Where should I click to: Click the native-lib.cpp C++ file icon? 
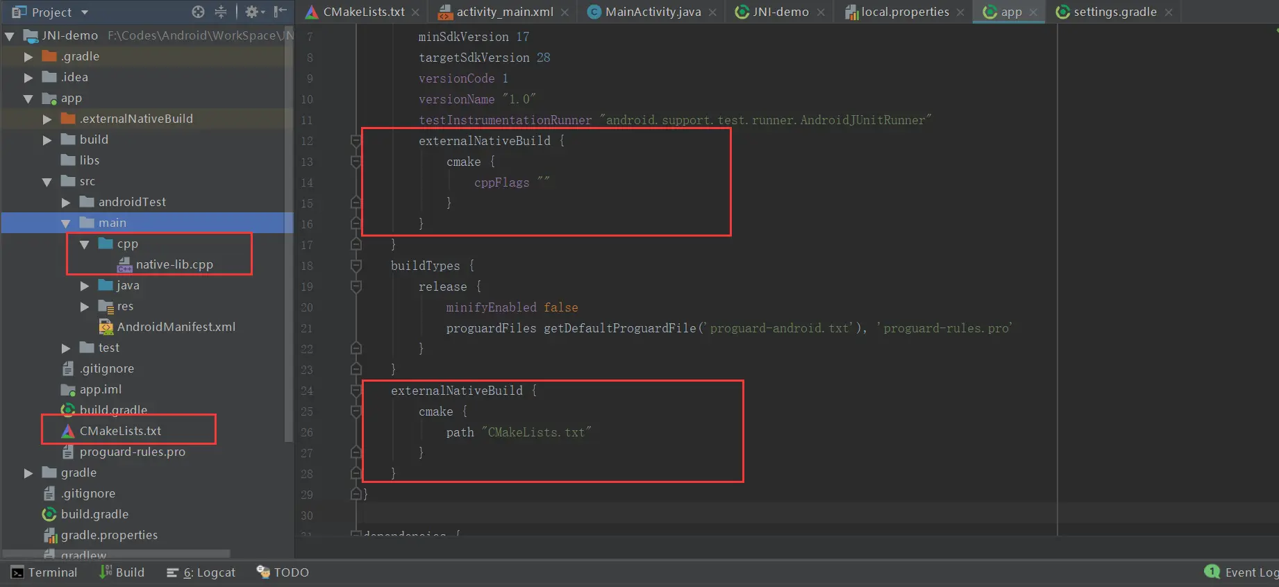point(125,264)
